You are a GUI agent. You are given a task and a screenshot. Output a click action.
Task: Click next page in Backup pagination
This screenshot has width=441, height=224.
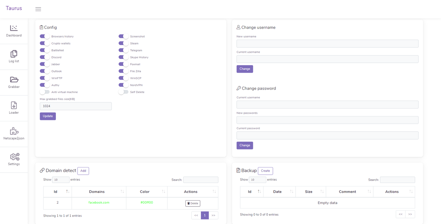coord(410,214)
